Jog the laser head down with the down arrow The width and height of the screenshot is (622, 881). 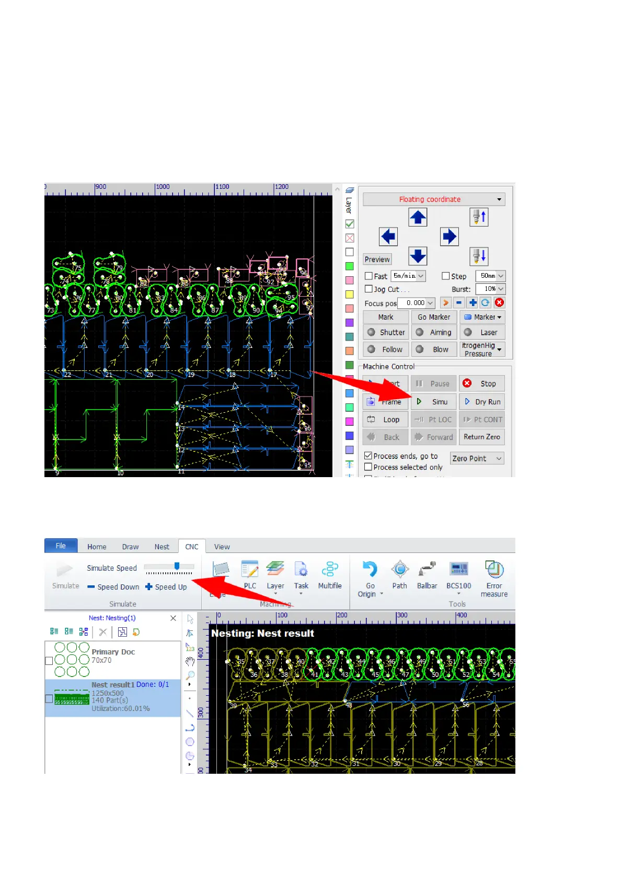(418, 256)
